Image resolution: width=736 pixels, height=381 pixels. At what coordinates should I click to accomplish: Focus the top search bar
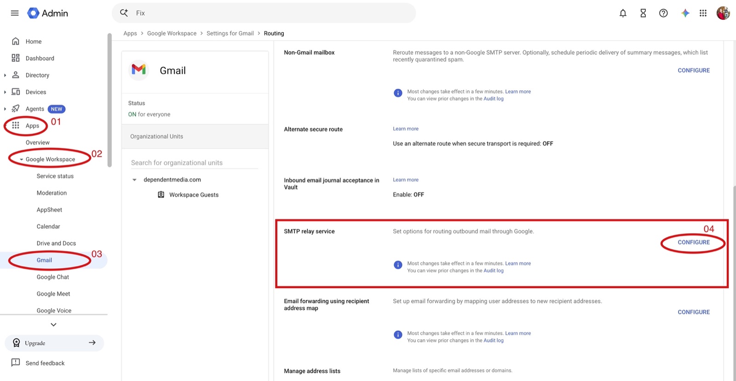tap(264, 13)
